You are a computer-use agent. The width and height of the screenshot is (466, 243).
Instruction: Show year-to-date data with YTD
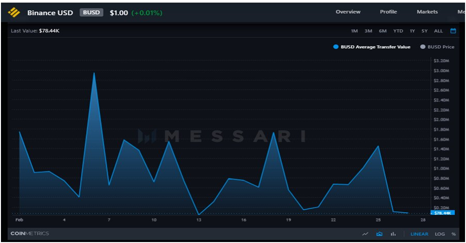(x=398, y=31)
